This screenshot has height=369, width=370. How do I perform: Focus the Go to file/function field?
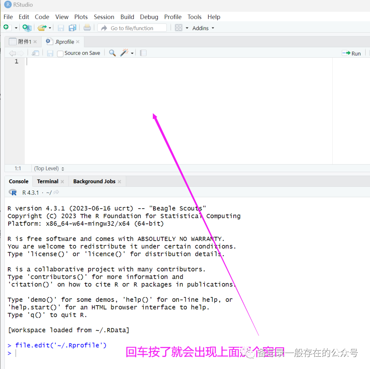[x=132, y=28]
